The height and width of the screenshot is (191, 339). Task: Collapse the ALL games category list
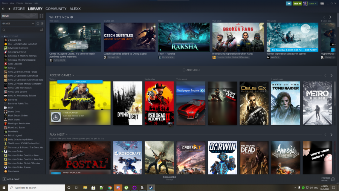pos(2,36)
